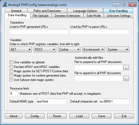Click the AnalogX app icon in title bar
The image size is (139, 125).
[5, 5]
